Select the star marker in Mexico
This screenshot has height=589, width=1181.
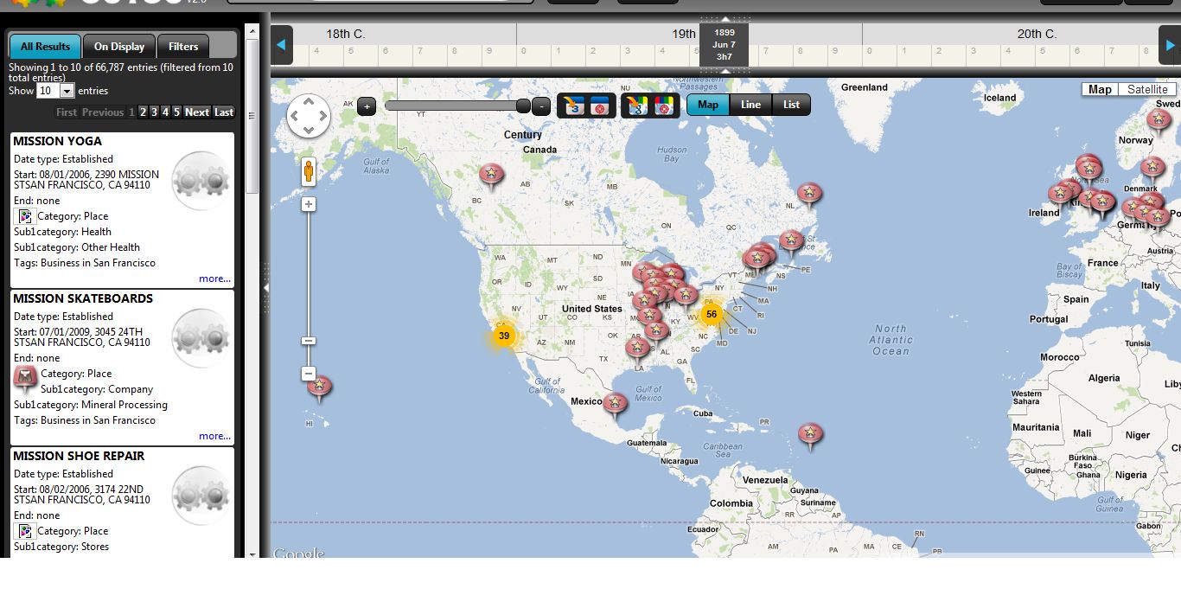click(x=615, y=405)
